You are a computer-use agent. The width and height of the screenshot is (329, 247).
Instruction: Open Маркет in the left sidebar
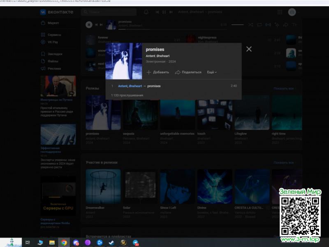[53, 23]
